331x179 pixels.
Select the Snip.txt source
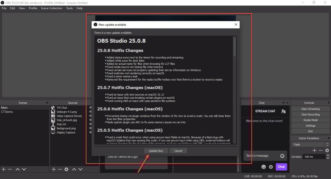click(61, 124)
